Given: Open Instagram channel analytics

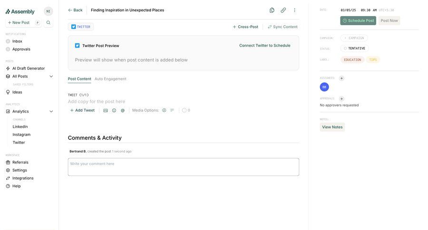Looking at the screenshot, I should point(21,134).
